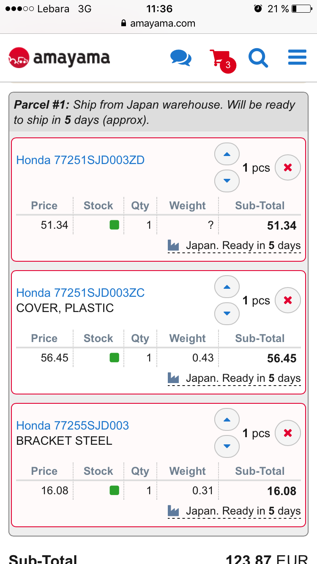Screen dimensions: 317x564
Task: Increase quantity of Honda 77251SJD003ZD
Action: (x=227, y=154)
